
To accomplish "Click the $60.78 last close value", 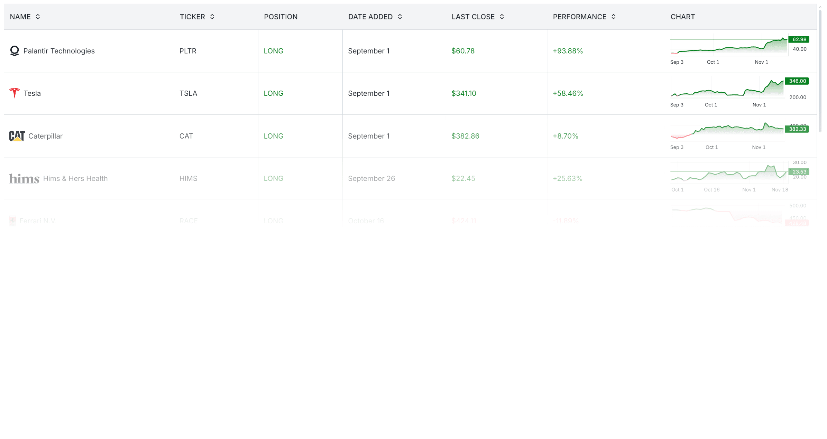I will tap(463, 51).
